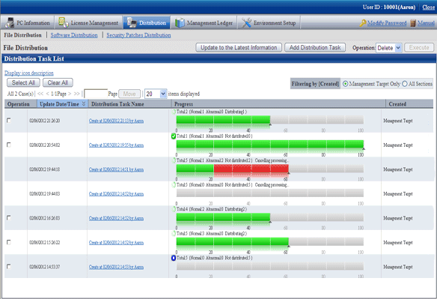Open the 20 items displayed dropdown
Viewport: 437px width, 299px height.
click(x=156, y=94)
